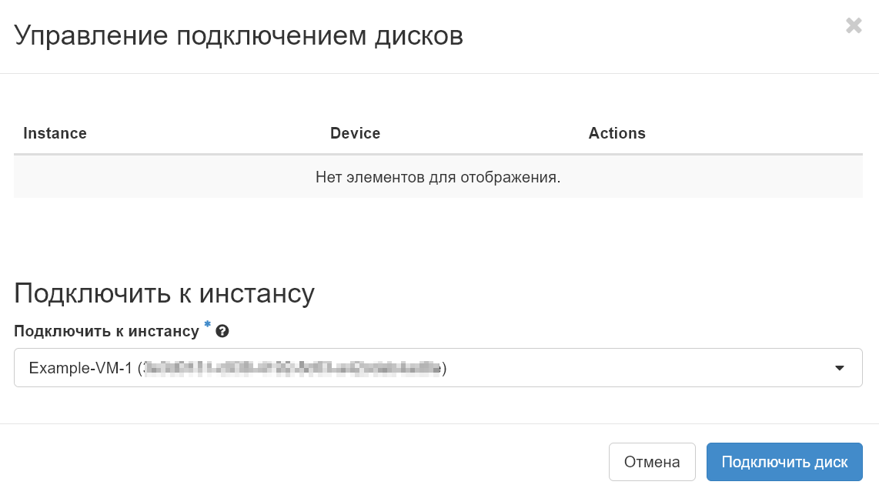
Task: Click empty footer area left of Отмена
Action: (x=308, y=462)
